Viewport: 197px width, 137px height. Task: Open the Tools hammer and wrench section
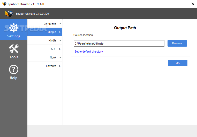(14, 51)
